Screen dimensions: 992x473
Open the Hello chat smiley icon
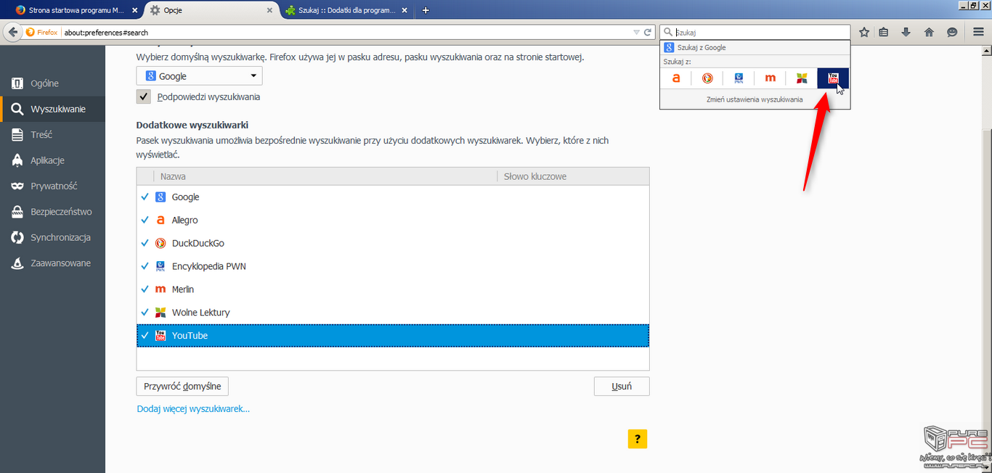[x=952, y=32]
